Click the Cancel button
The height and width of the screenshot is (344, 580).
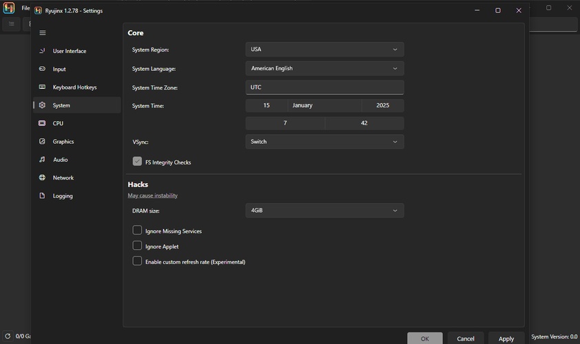466,338
